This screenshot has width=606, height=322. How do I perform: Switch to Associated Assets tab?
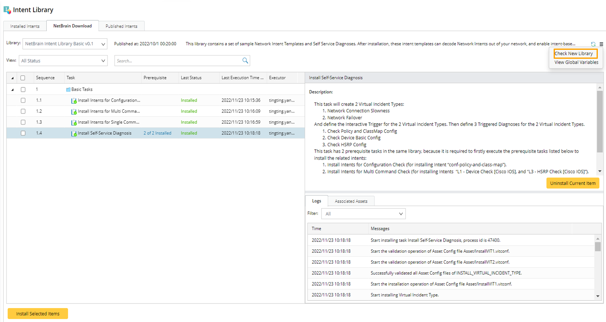pyautogui.click(x=351, y=201)
